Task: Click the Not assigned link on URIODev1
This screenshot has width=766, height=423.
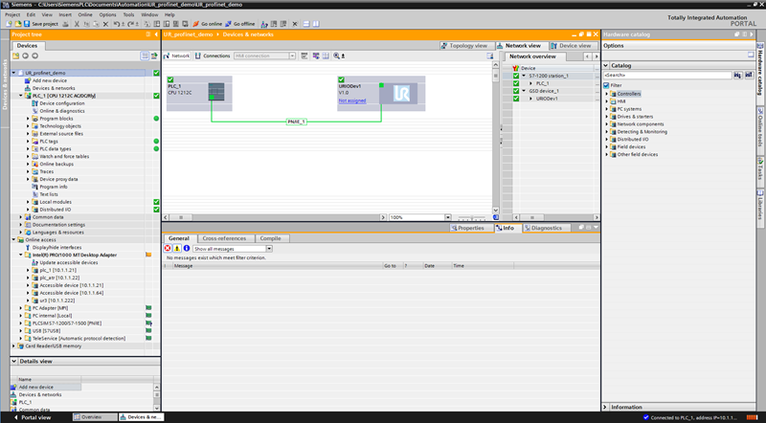Action: 352,100
